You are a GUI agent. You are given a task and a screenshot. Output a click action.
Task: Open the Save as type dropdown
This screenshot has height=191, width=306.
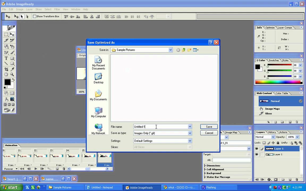[x=190, y=133]
